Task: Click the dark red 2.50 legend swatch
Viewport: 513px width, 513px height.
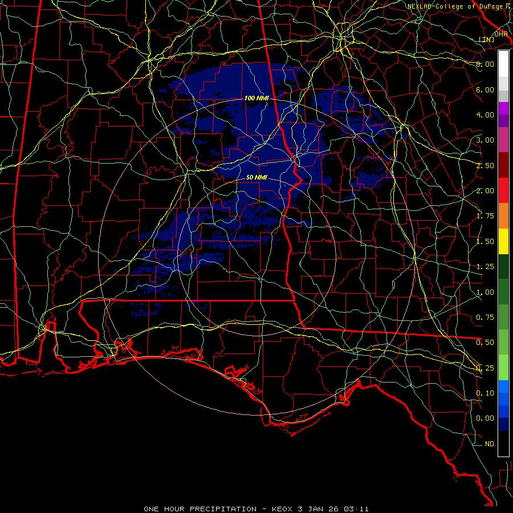Action: click(503, 165)
